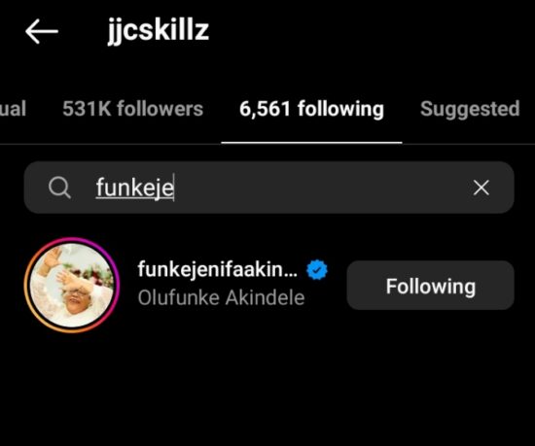
Task: Focus the search field containing funkeje
Action: tap(269, 188)
